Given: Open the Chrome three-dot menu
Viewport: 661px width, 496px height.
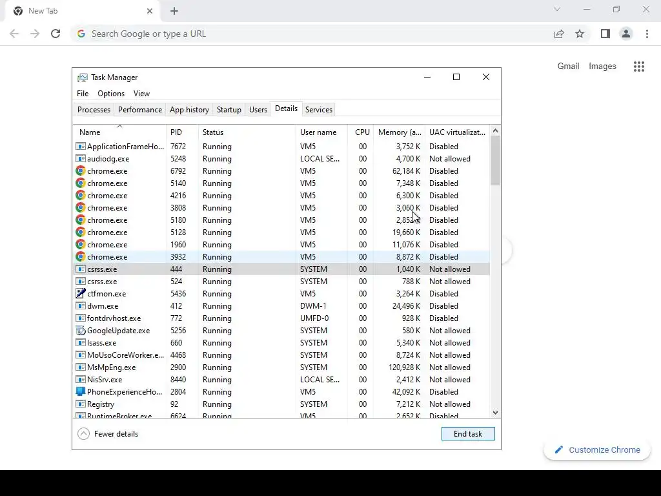Looking at the screenshot, I should [x=647, y=34].
